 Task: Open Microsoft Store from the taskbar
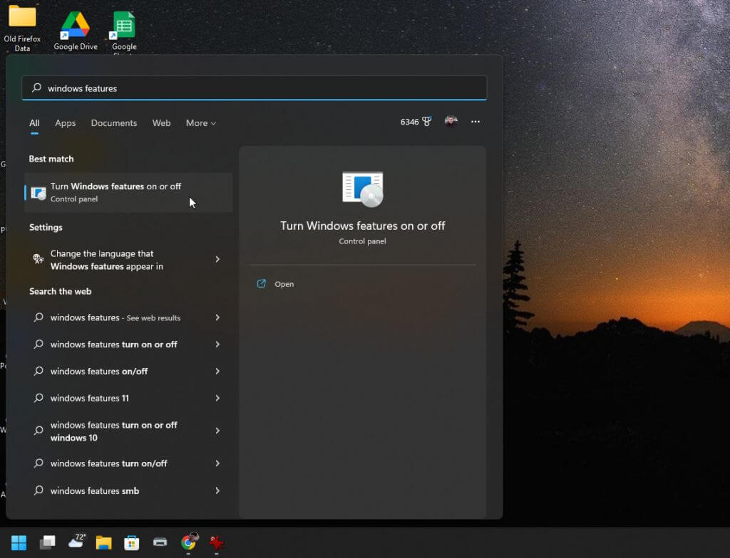(132, 543)
